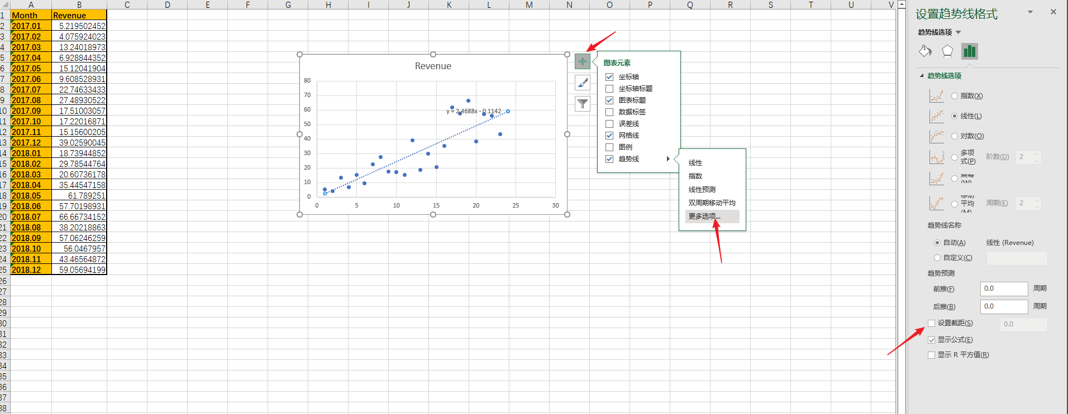Viewport: 1068px width, 414px height.
Task: Select the 多项式(P) radio button
Action: coord(955,157)
